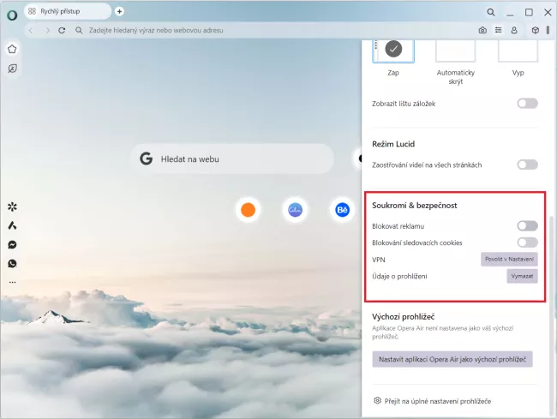
Task: Open the Easy Setup panel icon
Action: coord(498,30)
